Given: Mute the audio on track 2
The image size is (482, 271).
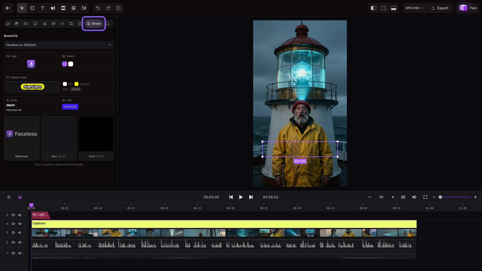Looking at the screenshot, I should 20,242.
